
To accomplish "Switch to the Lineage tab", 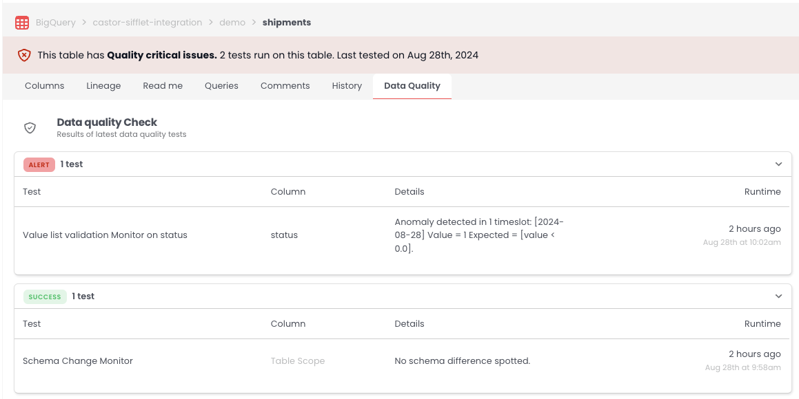I will click(103, 86).
